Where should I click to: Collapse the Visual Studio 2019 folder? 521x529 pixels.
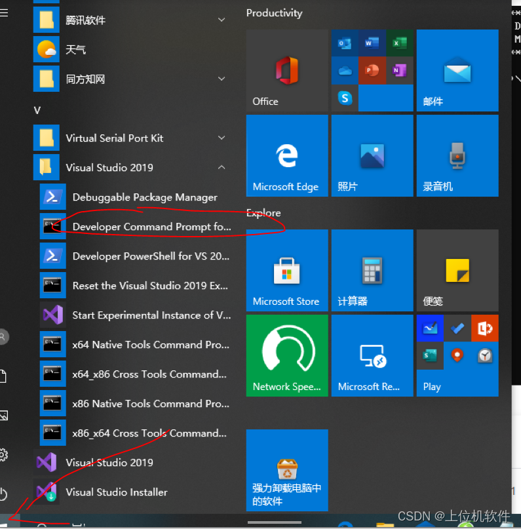(132, 167)
